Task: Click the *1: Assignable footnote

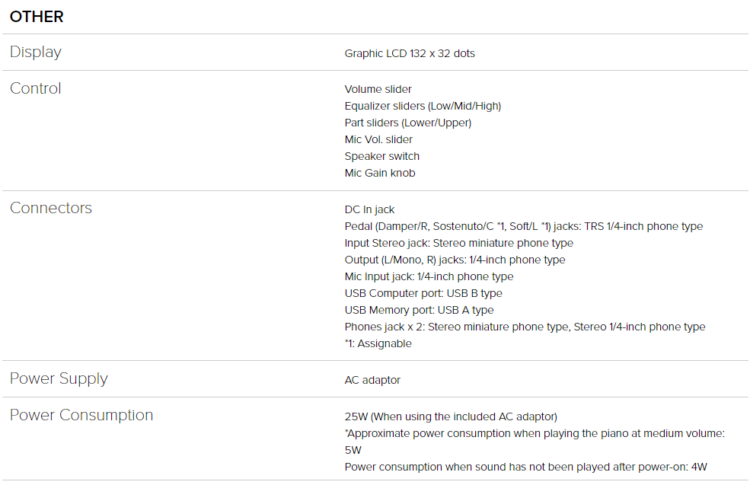Action: [x=378, y=343]
